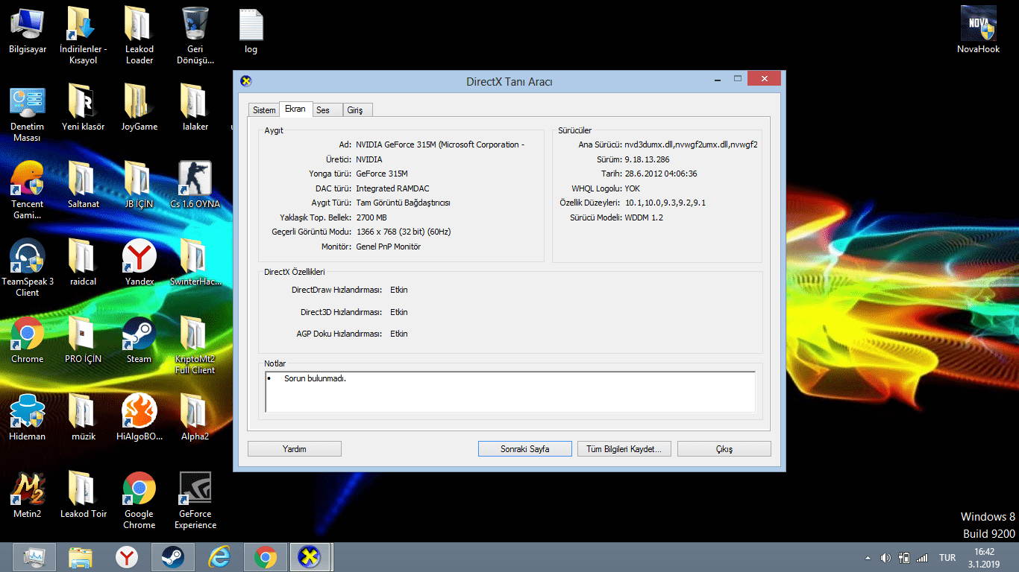Click the Metin2 game shortcut
Viewport: 1019px width, 572px height.
[28, 495]
